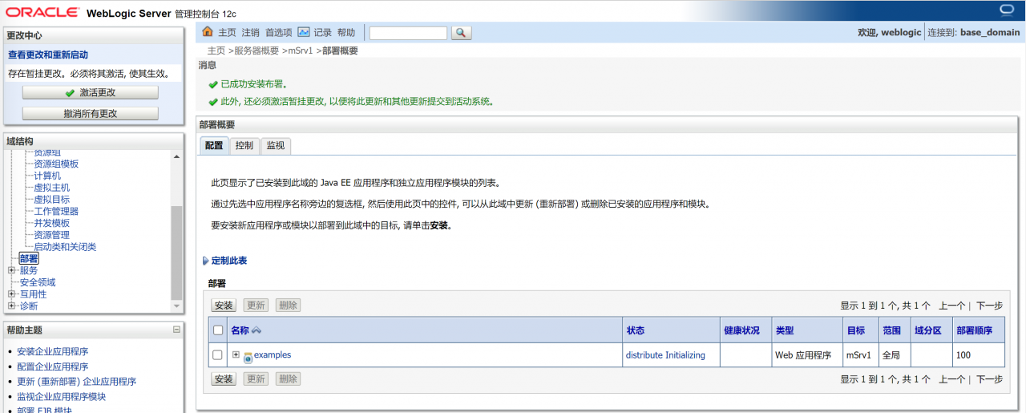The image size is (1026, 413).
Task: Expand the 服务 tree node
Action: 11,270
